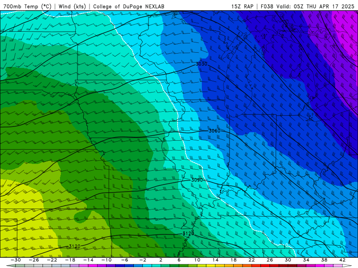Click the -10 colorbar tick label
The image size is (358, 268).
(107, 260)
